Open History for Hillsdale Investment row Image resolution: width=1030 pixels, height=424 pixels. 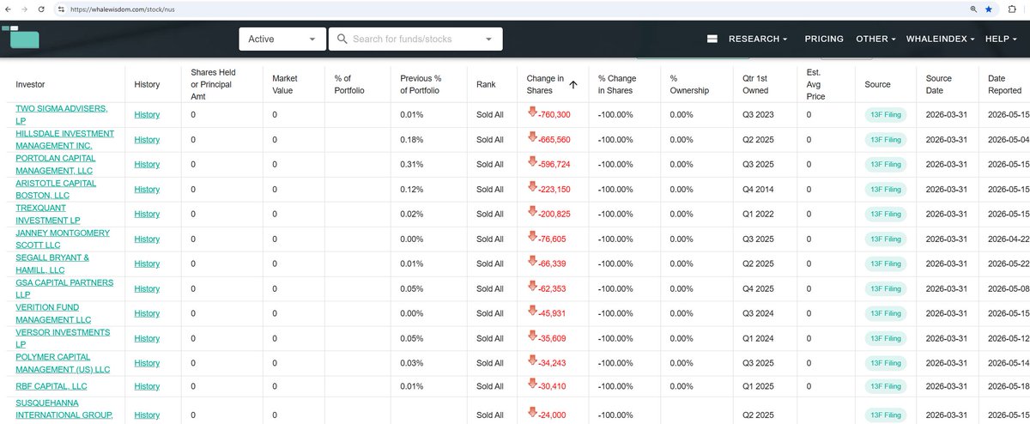pyautogui.click(x=147, y=139)
